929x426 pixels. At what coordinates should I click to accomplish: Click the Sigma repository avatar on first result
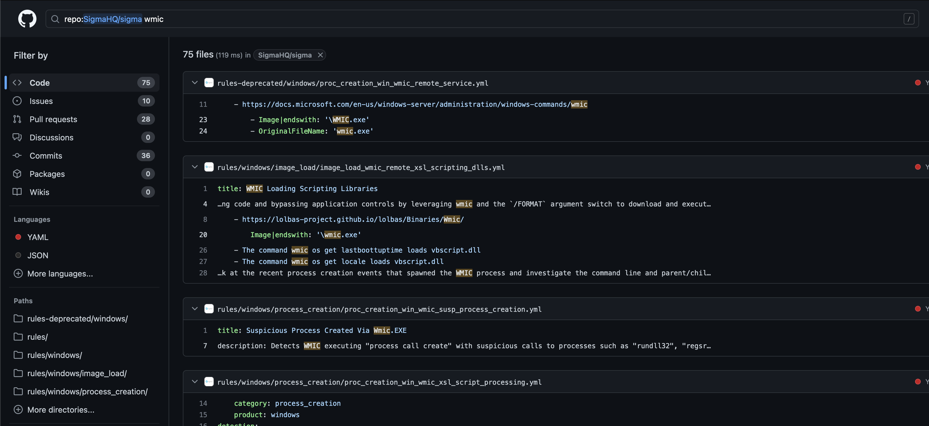coord(209,83)
